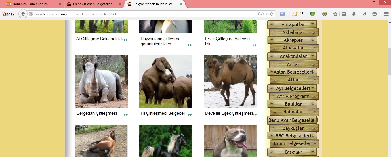Select Anakondalar category sign

tap(292, 56)
